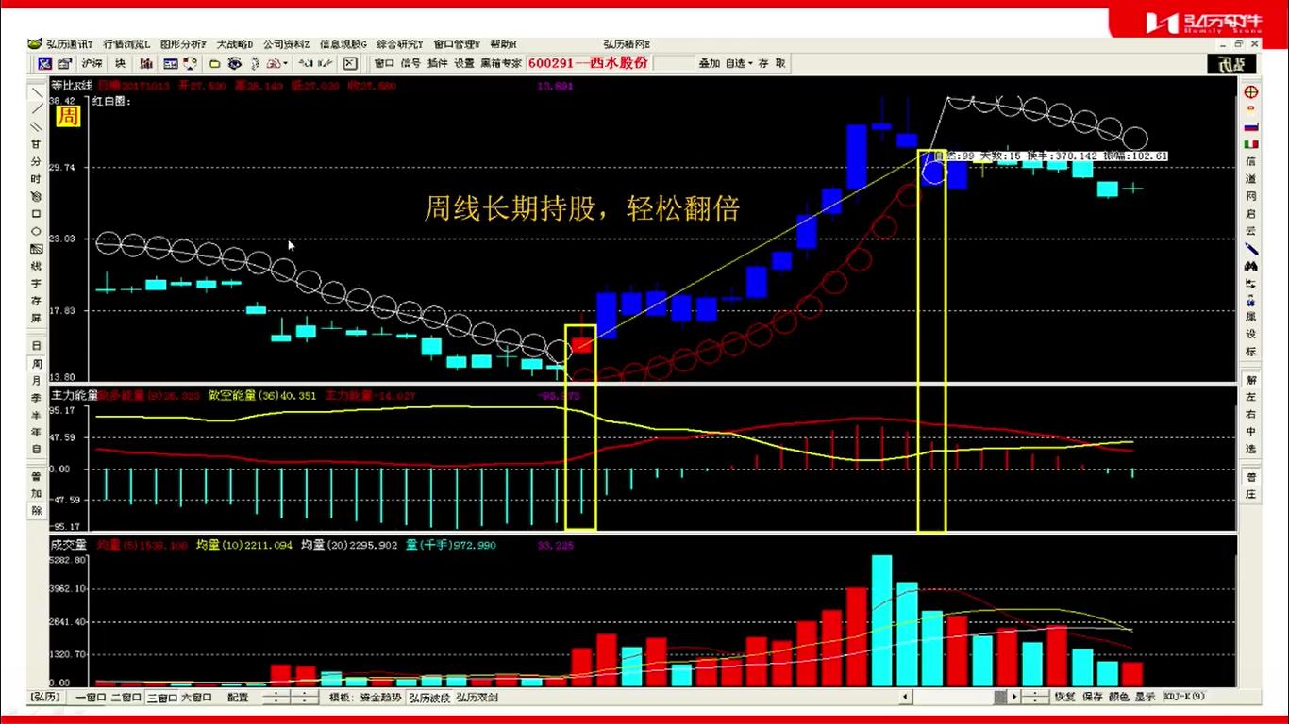Select the 周 weekly period in left sidebar
Screen dimensions: 1289x724
[37, 364]
